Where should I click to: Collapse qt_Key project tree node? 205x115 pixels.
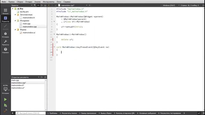(x=12, y=9)
